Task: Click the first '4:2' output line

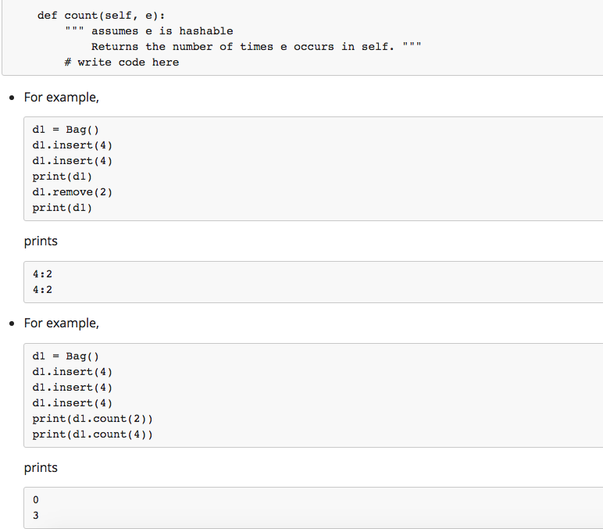Action: pos(42,274)
